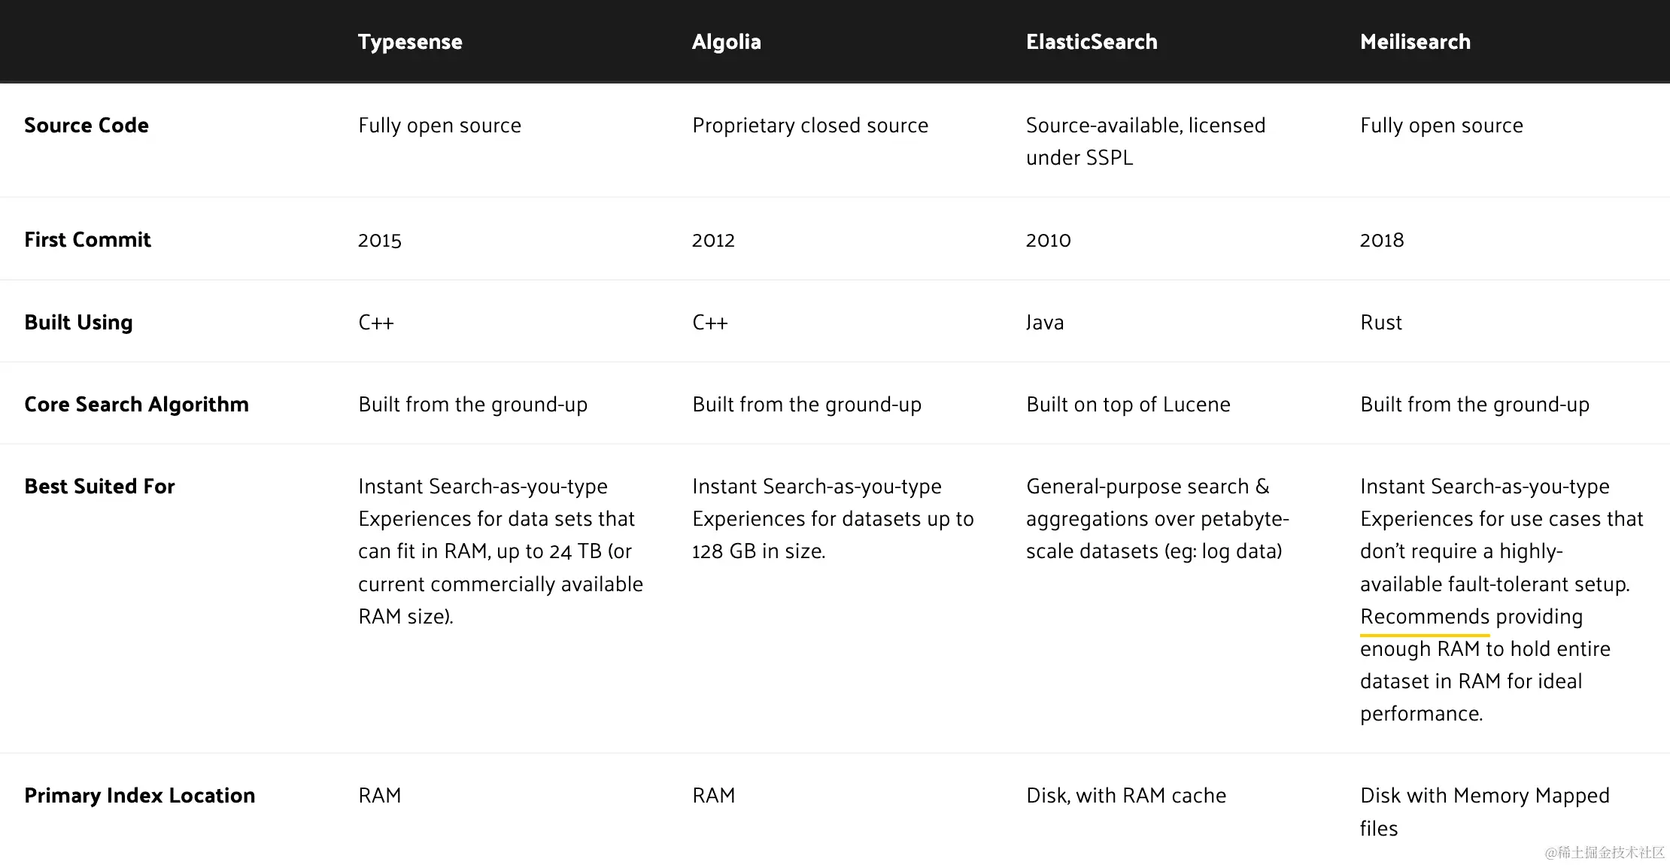
Task: Select the Best Suited For row label
Action: coord(99,487)
